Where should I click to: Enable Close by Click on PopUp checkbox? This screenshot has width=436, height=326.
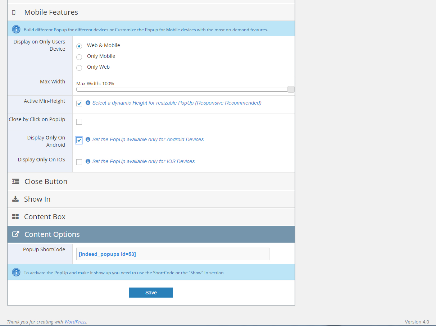(x=79, y=122)
